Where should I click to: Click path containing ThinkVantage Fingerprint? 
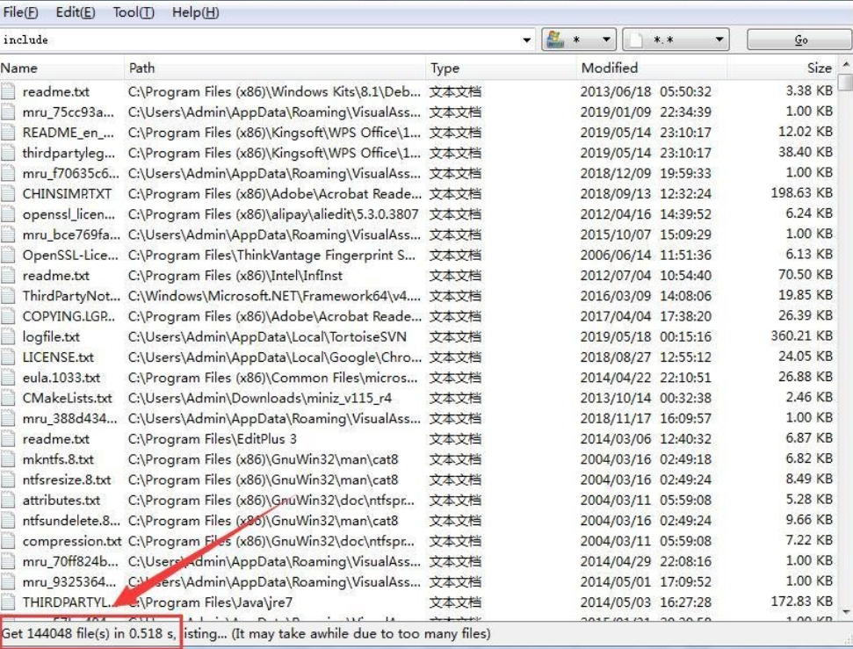pos(271,256)
